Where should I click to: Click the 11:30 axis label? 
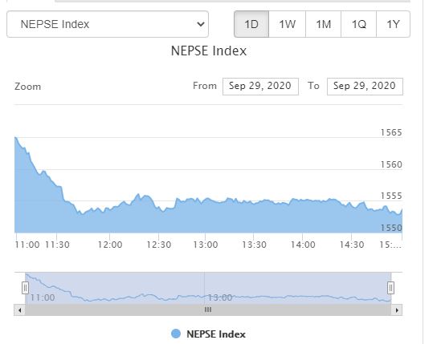pos(57,245)
